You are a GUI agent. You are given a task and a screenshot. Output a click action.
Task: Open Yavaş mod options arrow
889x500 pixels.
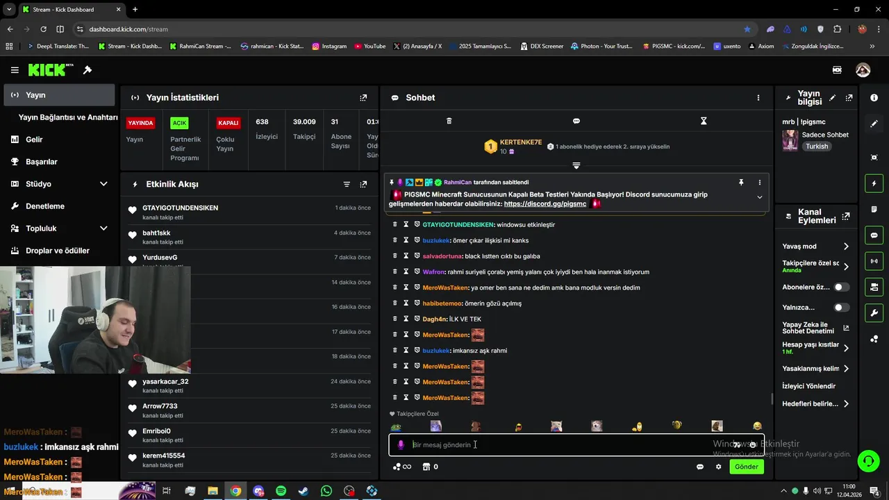click(x=846, y=247)
